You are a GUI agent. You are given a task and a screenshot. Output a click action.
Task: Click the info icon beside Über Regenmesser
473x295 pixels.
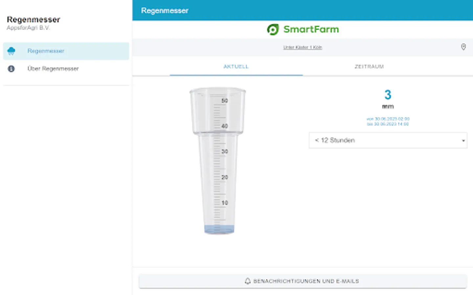(11, 69)
